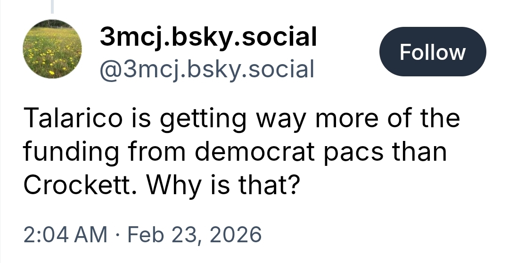Click the 2:04 AM timestamp
Screen dimensions: 509x263
point(66,234)
